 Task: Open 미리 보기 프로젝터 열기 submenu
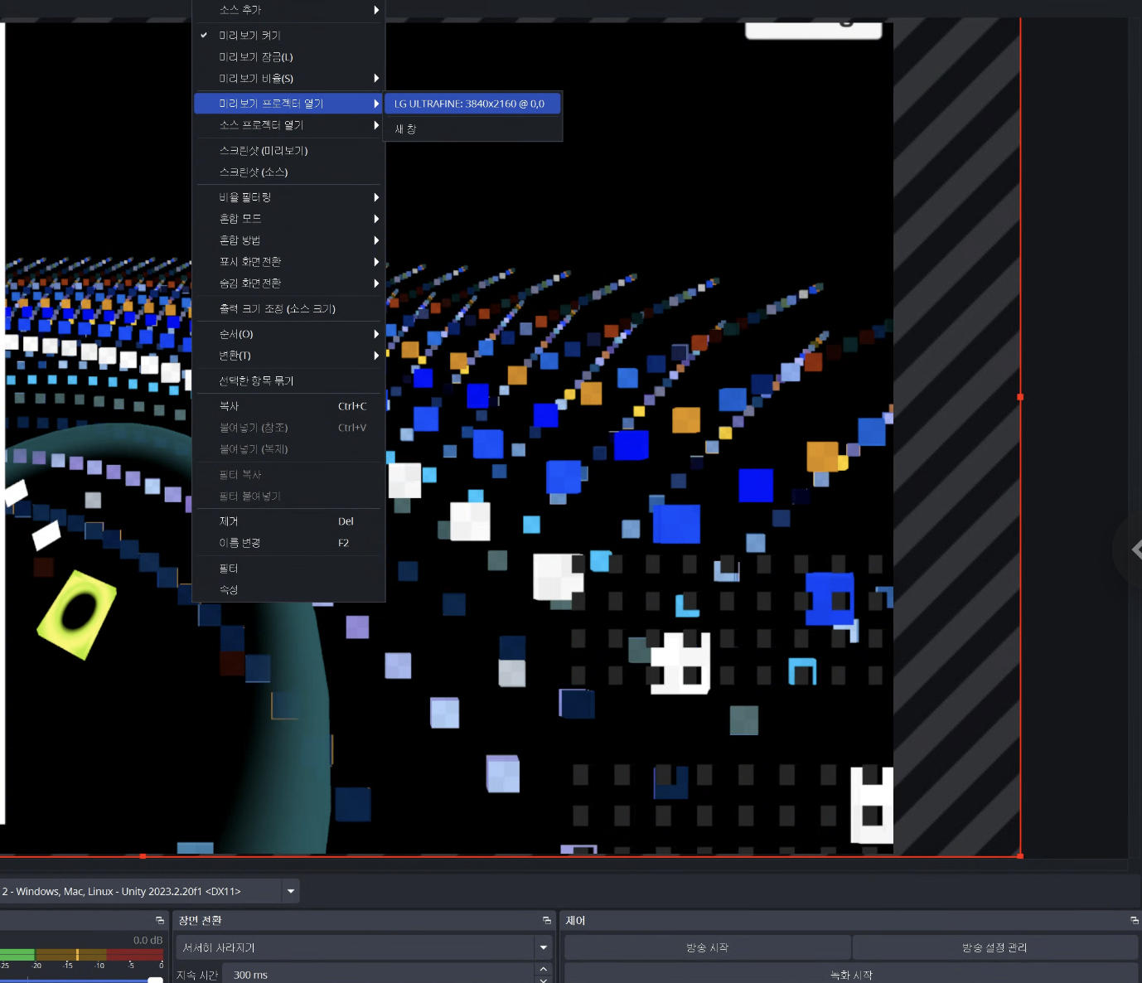288,104
